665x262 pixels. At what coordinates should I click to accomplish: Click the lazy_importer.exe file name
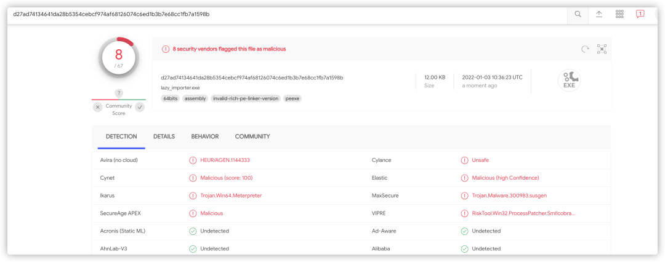coord(180,88)
